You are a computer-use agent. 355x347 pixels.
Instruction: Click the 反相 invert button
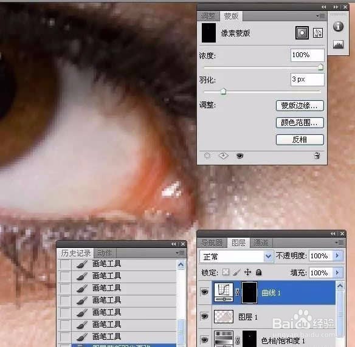[300, 140]
